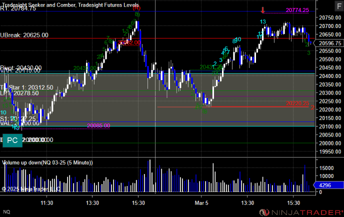
Task: Click the LP1: 20278.50 level label
Action: pos(19,93)
